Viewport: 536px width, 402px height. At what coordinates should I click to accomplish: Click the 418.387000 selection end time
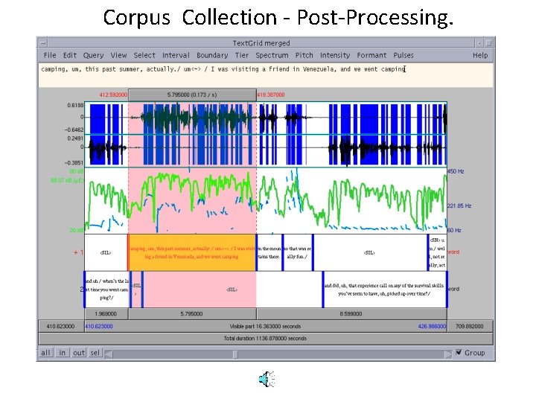271,95
